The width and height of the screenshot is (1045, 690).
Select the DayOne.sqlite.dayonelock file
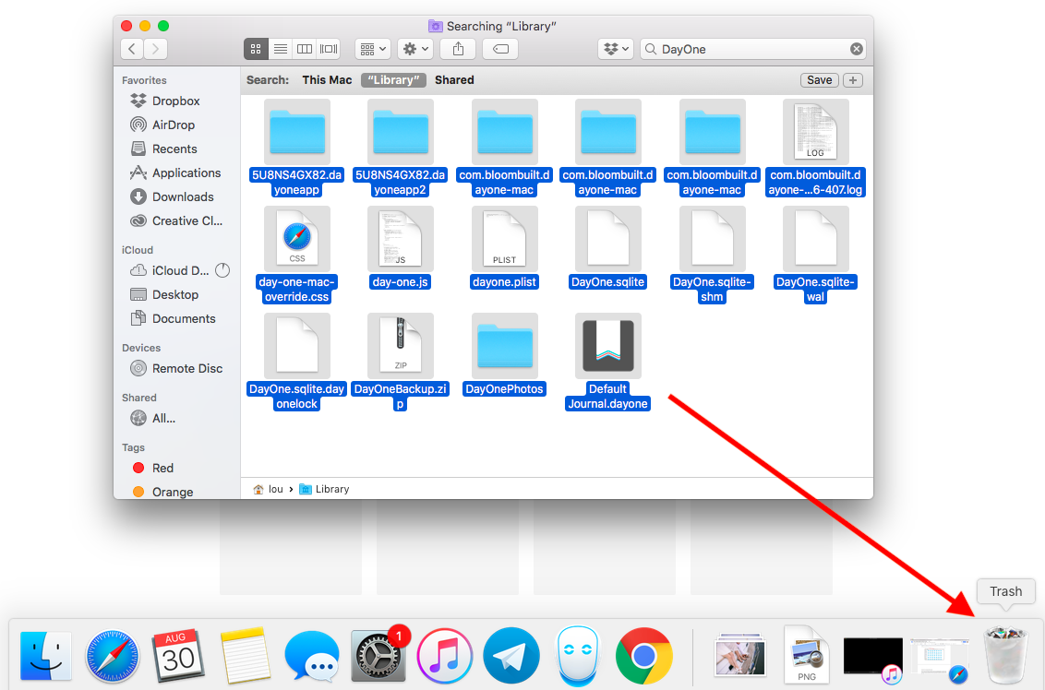point(296,362)
